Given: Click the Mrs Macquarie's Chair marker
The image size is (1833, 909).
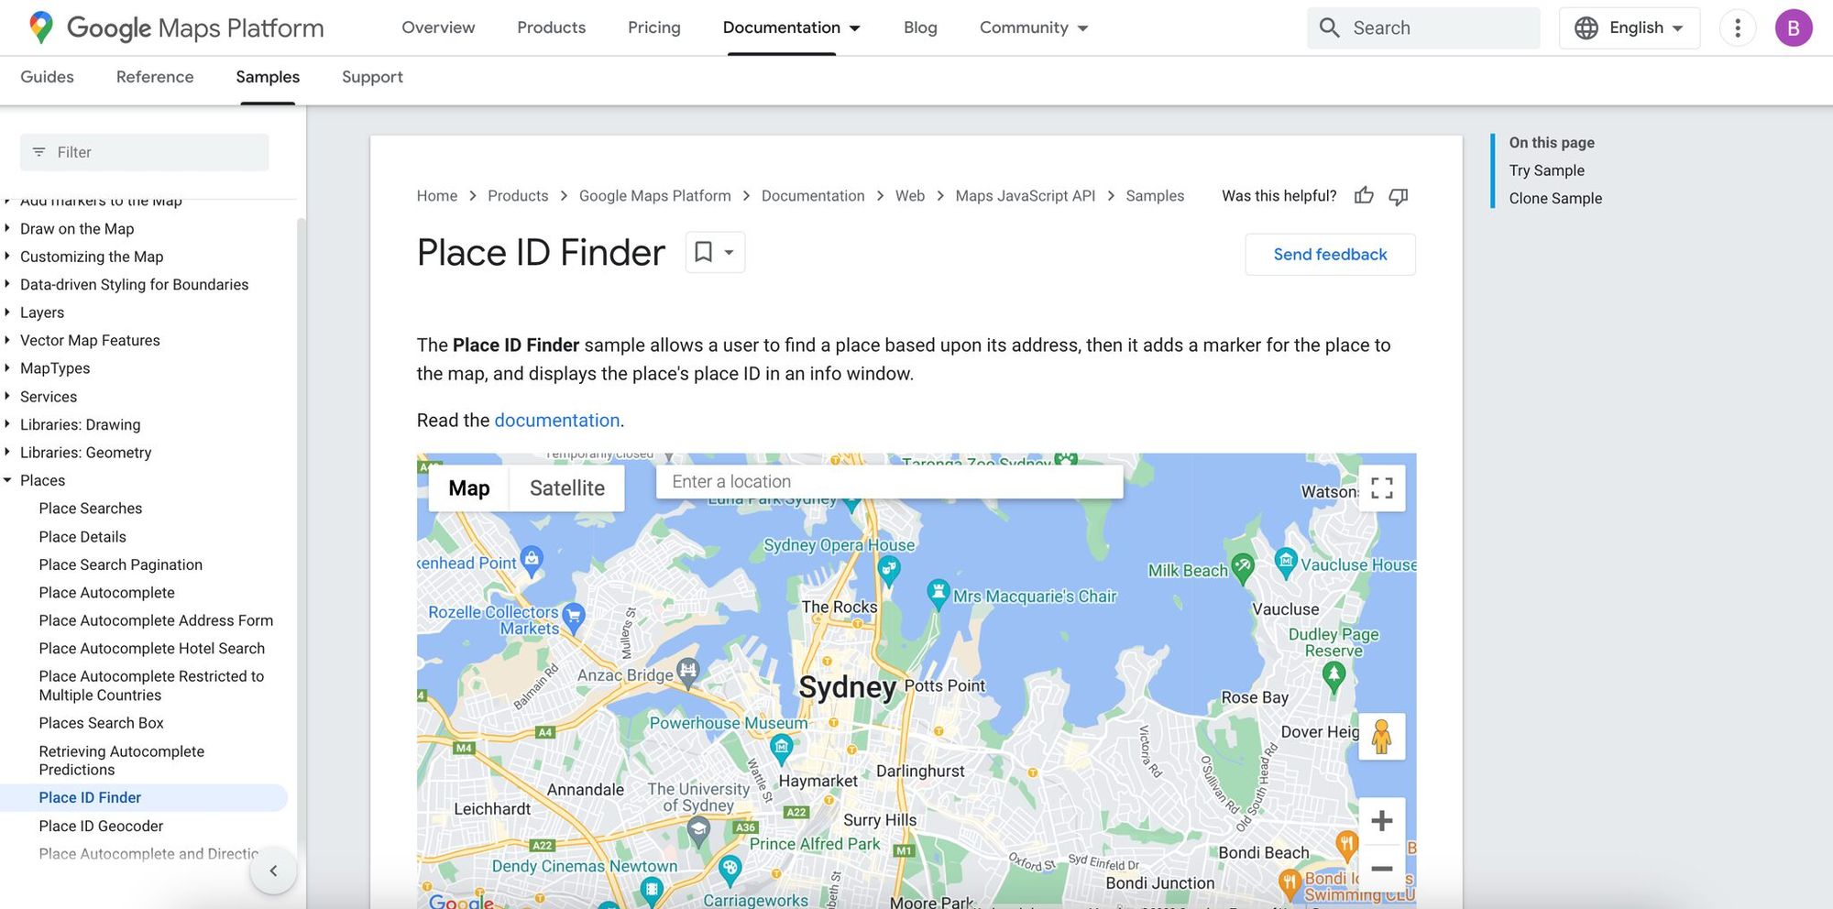Looking at the screenshot, I should (x=938, y=594).
